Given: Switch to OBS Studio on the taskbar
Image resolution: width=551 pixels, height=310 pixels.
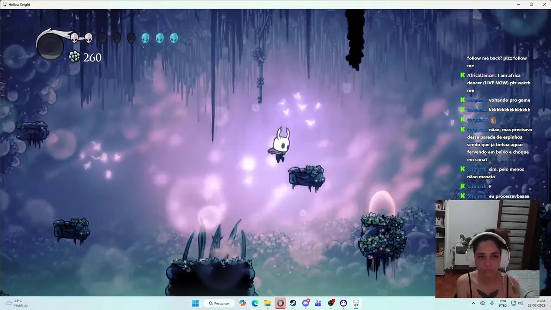Looking at the screenshot, I should click(x=331, y=303).
